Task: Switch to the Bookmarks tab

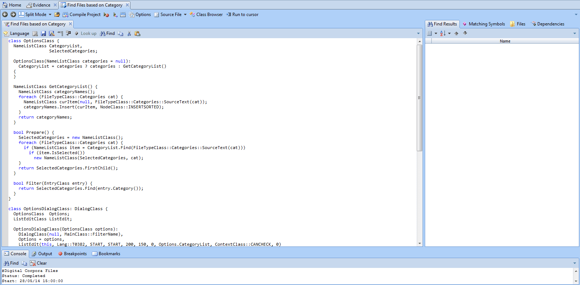Action: tap(106, 254)
